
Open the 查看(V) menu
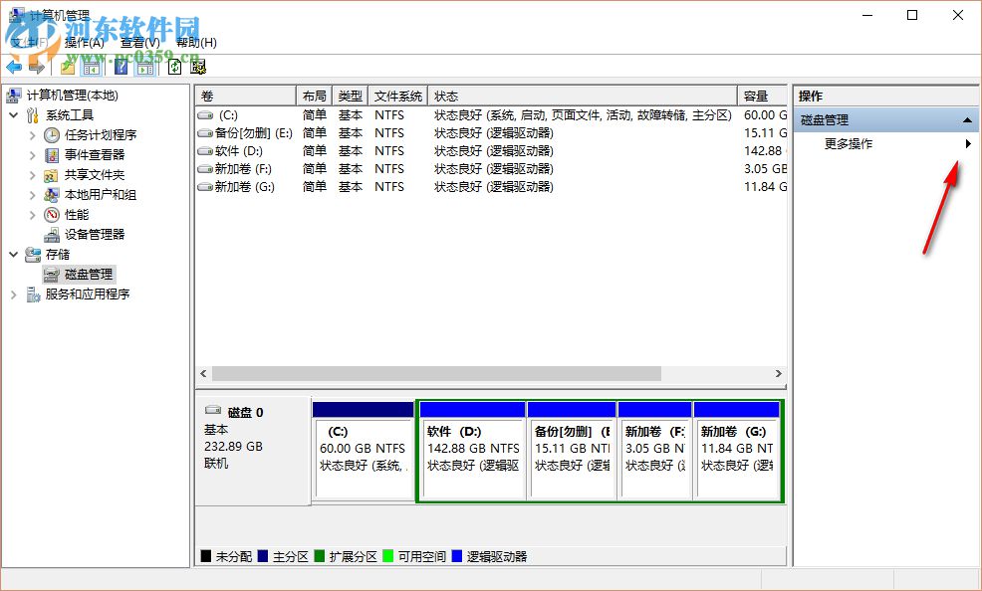pos(139,43)
